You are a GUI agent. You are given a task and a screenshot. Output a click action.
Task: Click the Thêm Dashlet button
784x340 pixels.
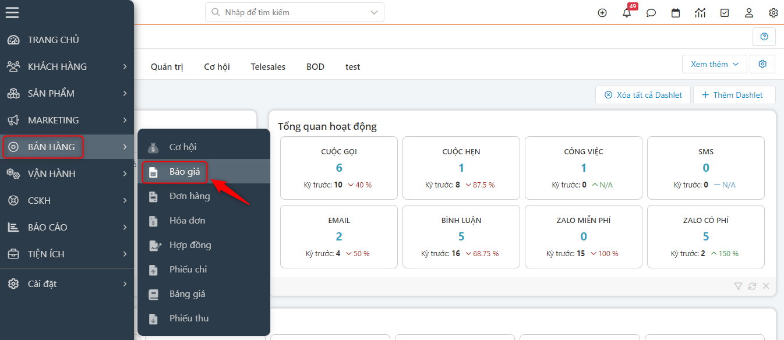(x=734, y=94)
